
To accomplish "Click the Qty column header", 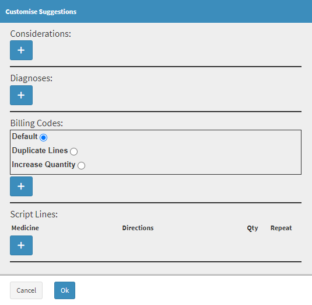I will click(253, 228).
